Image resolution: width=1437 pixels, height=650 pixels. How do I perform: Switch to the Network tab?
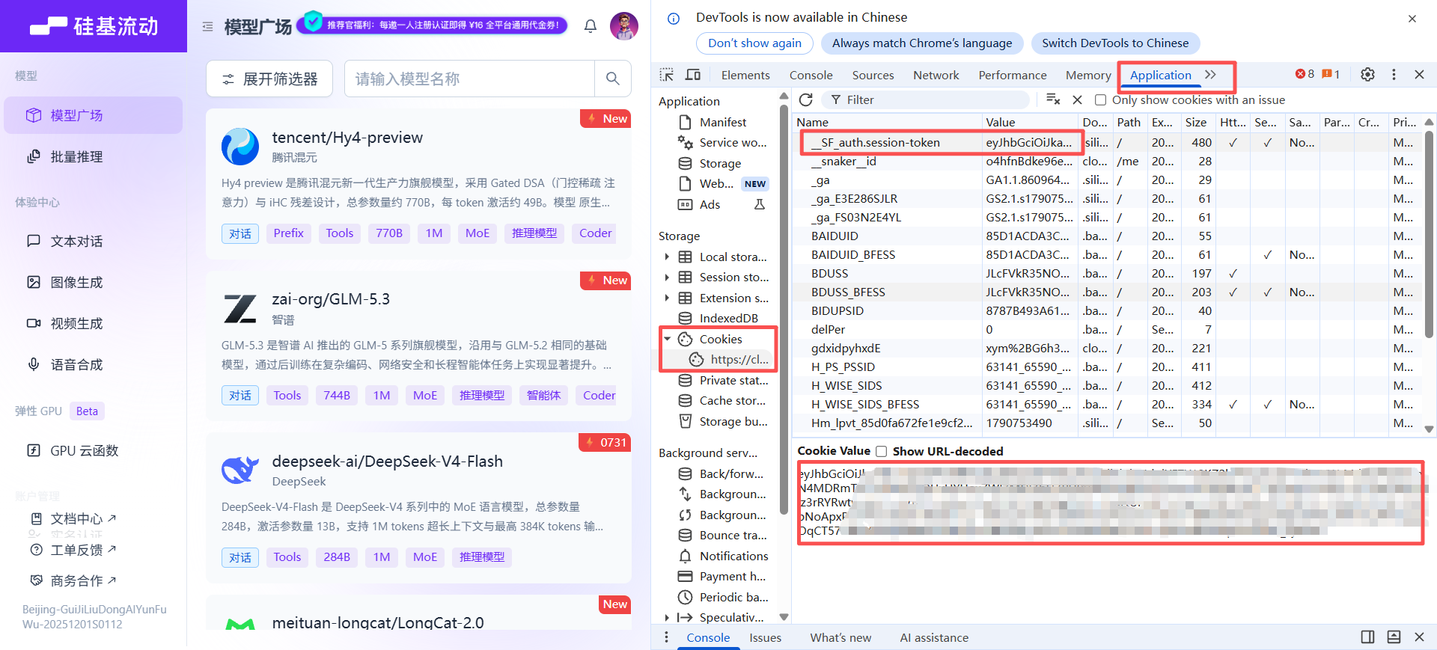[x=936, y=75]
